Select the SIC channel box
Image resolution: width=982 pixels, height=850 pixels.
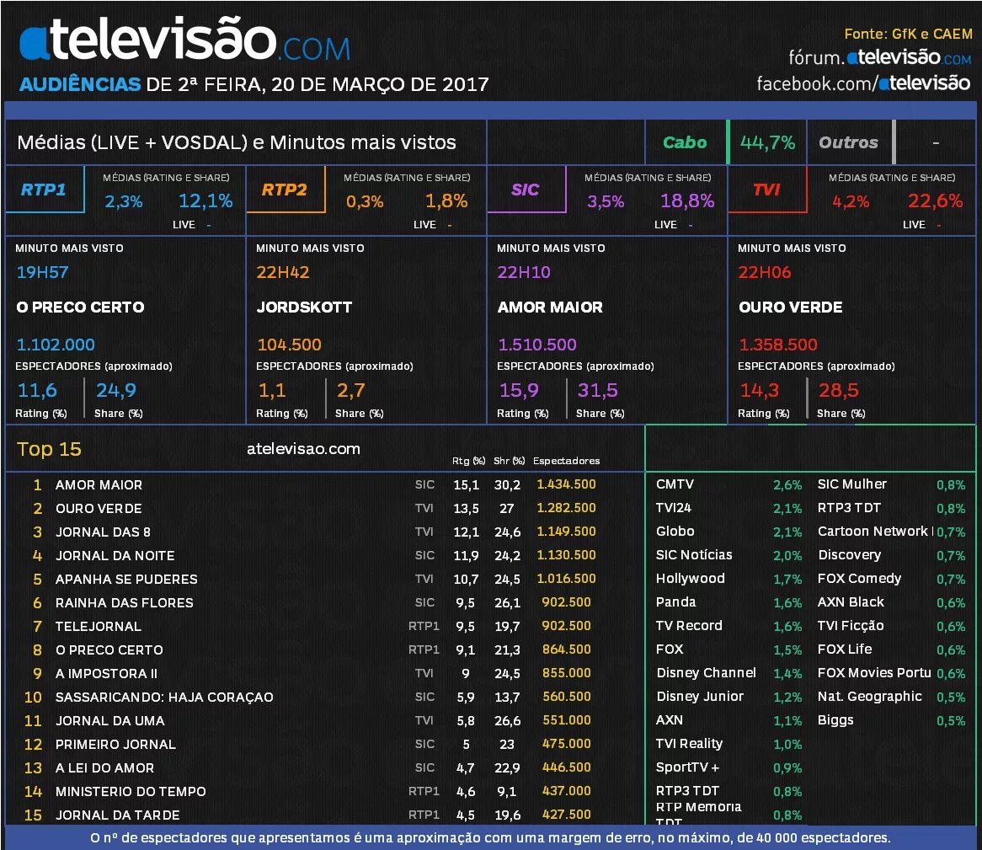[526, 190]
